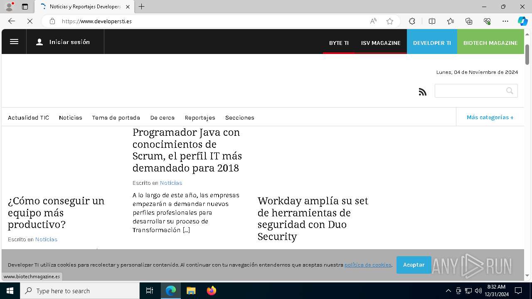Go back with browser back arrow
This screenshot has height=299, width=532.
point(12,21)
